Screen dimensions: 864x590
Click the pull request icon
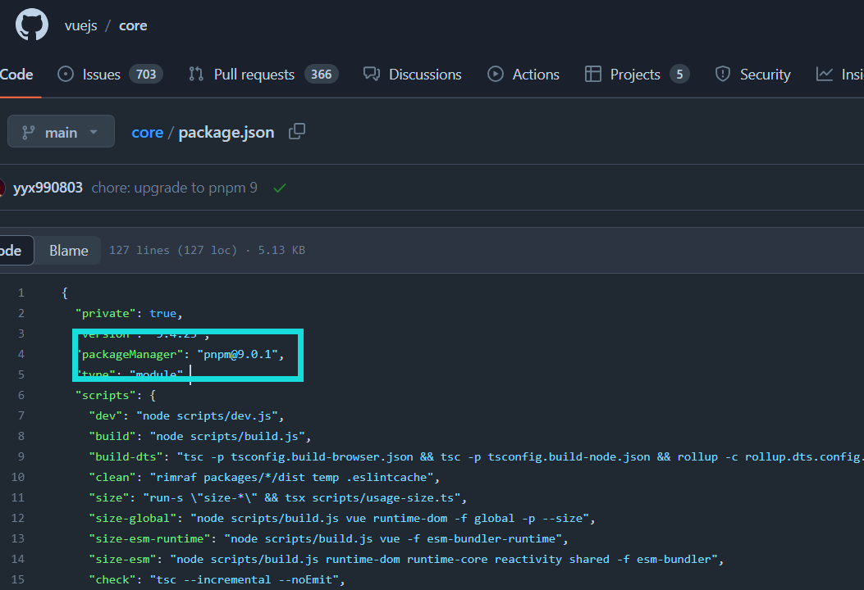[x=196, y=74]
